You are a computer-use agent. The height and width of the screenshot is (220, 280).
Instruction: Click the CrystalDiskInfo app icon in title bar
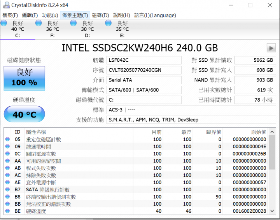click(7, 5)
